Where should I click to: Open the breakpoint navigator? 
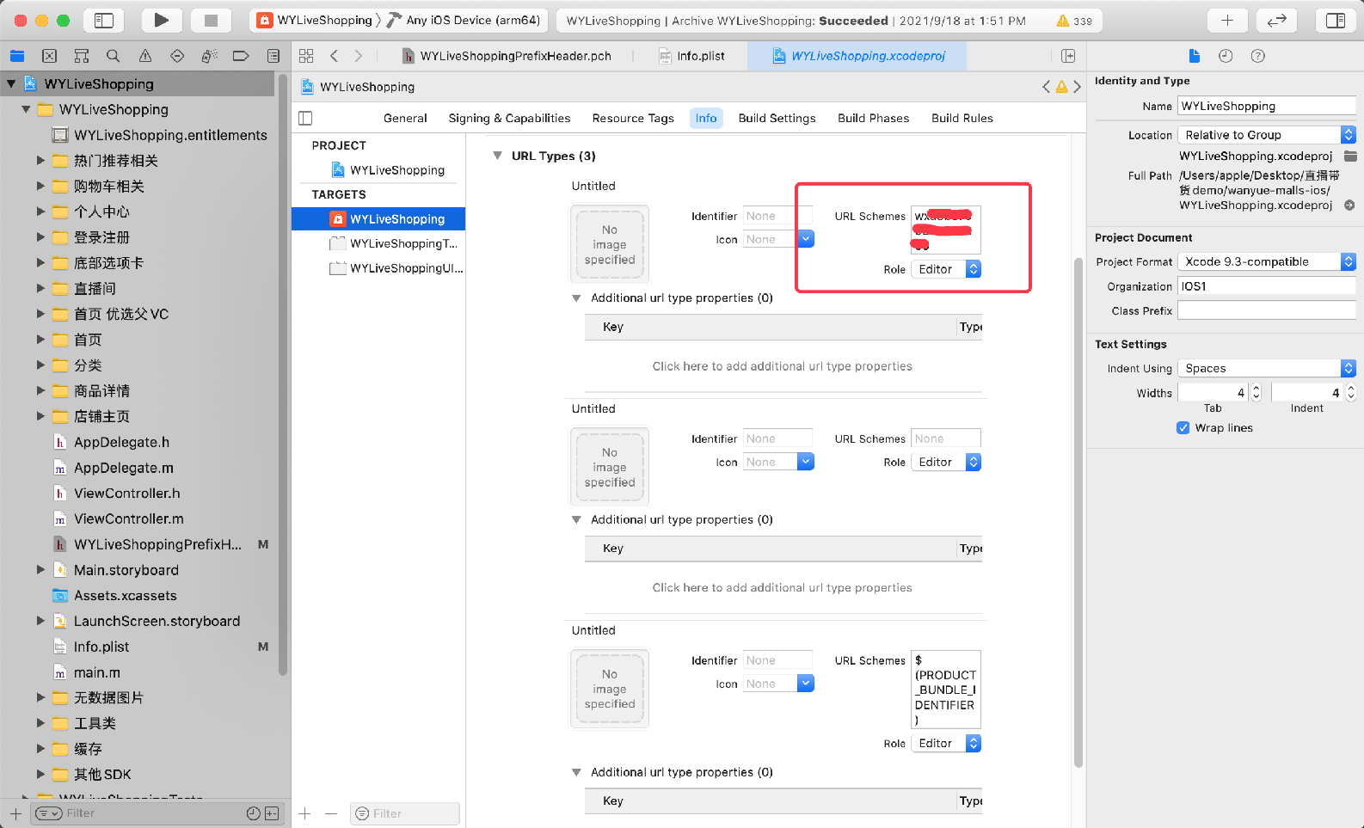click(x=241, y=56)
